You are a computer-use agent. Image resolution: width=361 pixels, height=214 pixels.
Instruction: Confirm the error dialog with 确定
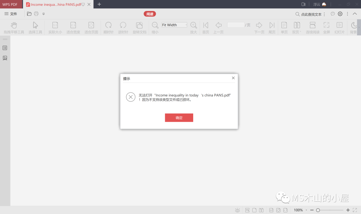pyautogui.click(x=179, y=118)
